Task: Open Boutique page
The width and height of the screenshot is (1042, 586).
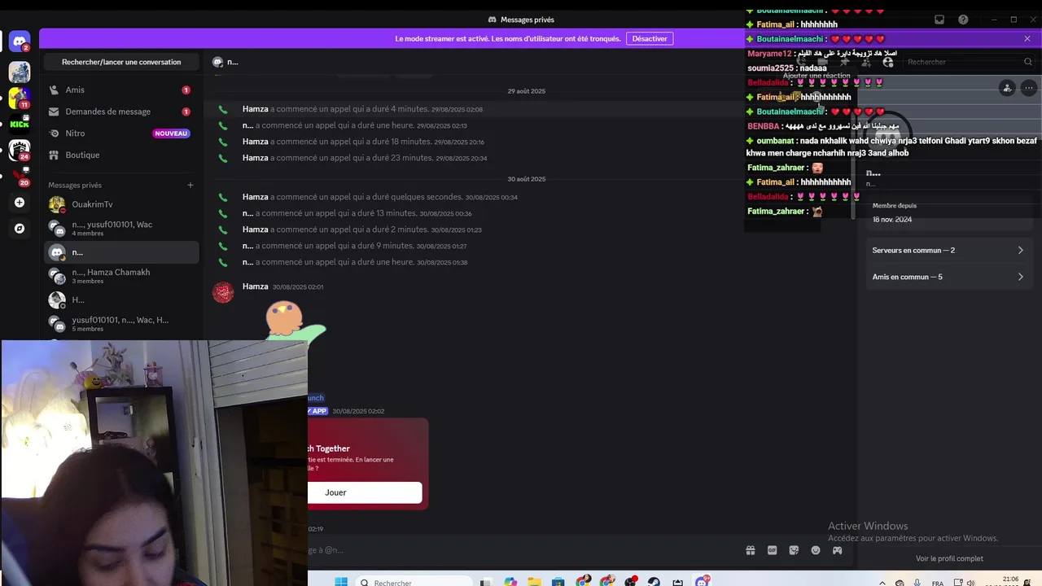Action: (121, 155)
